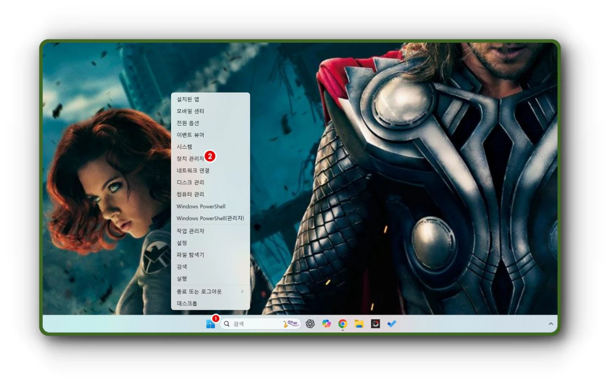Select '데스크톱' menu entry
Screen dimensions: 610x385
(x=211, y=304)
